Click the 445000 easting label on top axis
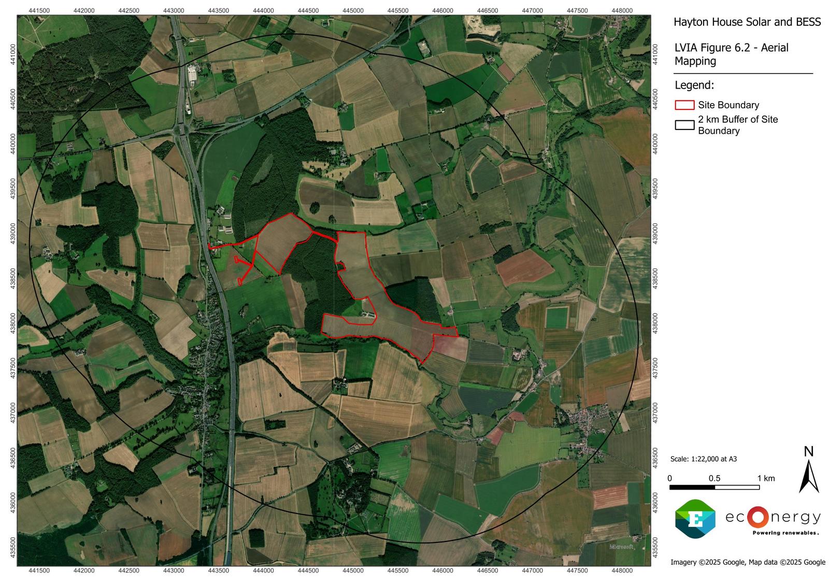829x586 pixels. 353,10
